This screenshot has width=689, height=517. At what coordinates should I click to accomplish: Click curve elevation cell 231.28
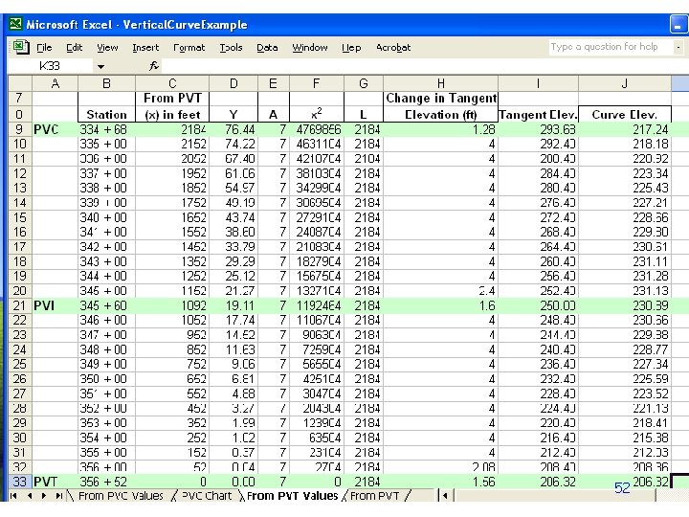coord(625,276)
